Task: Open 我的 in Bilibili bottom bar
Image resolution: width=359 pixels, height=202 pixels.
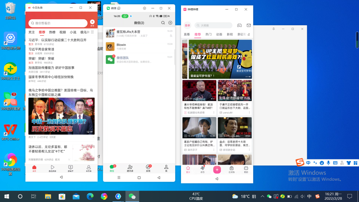Action: tap(246, 170)
